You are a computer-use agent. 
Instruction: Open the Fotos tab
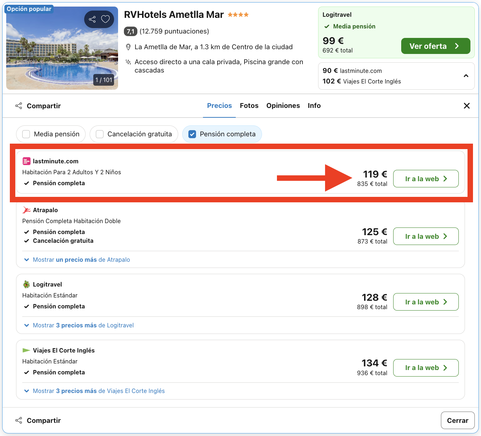(249, 106)
